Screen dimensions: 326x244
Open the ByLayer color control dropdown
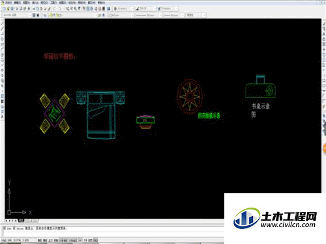click(x=132, y=15)
